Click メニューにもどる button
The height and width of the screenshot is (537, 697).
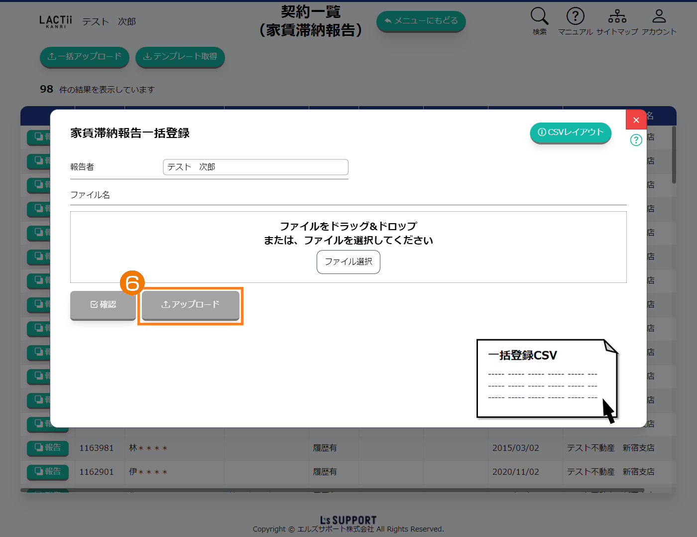(421, 21)
